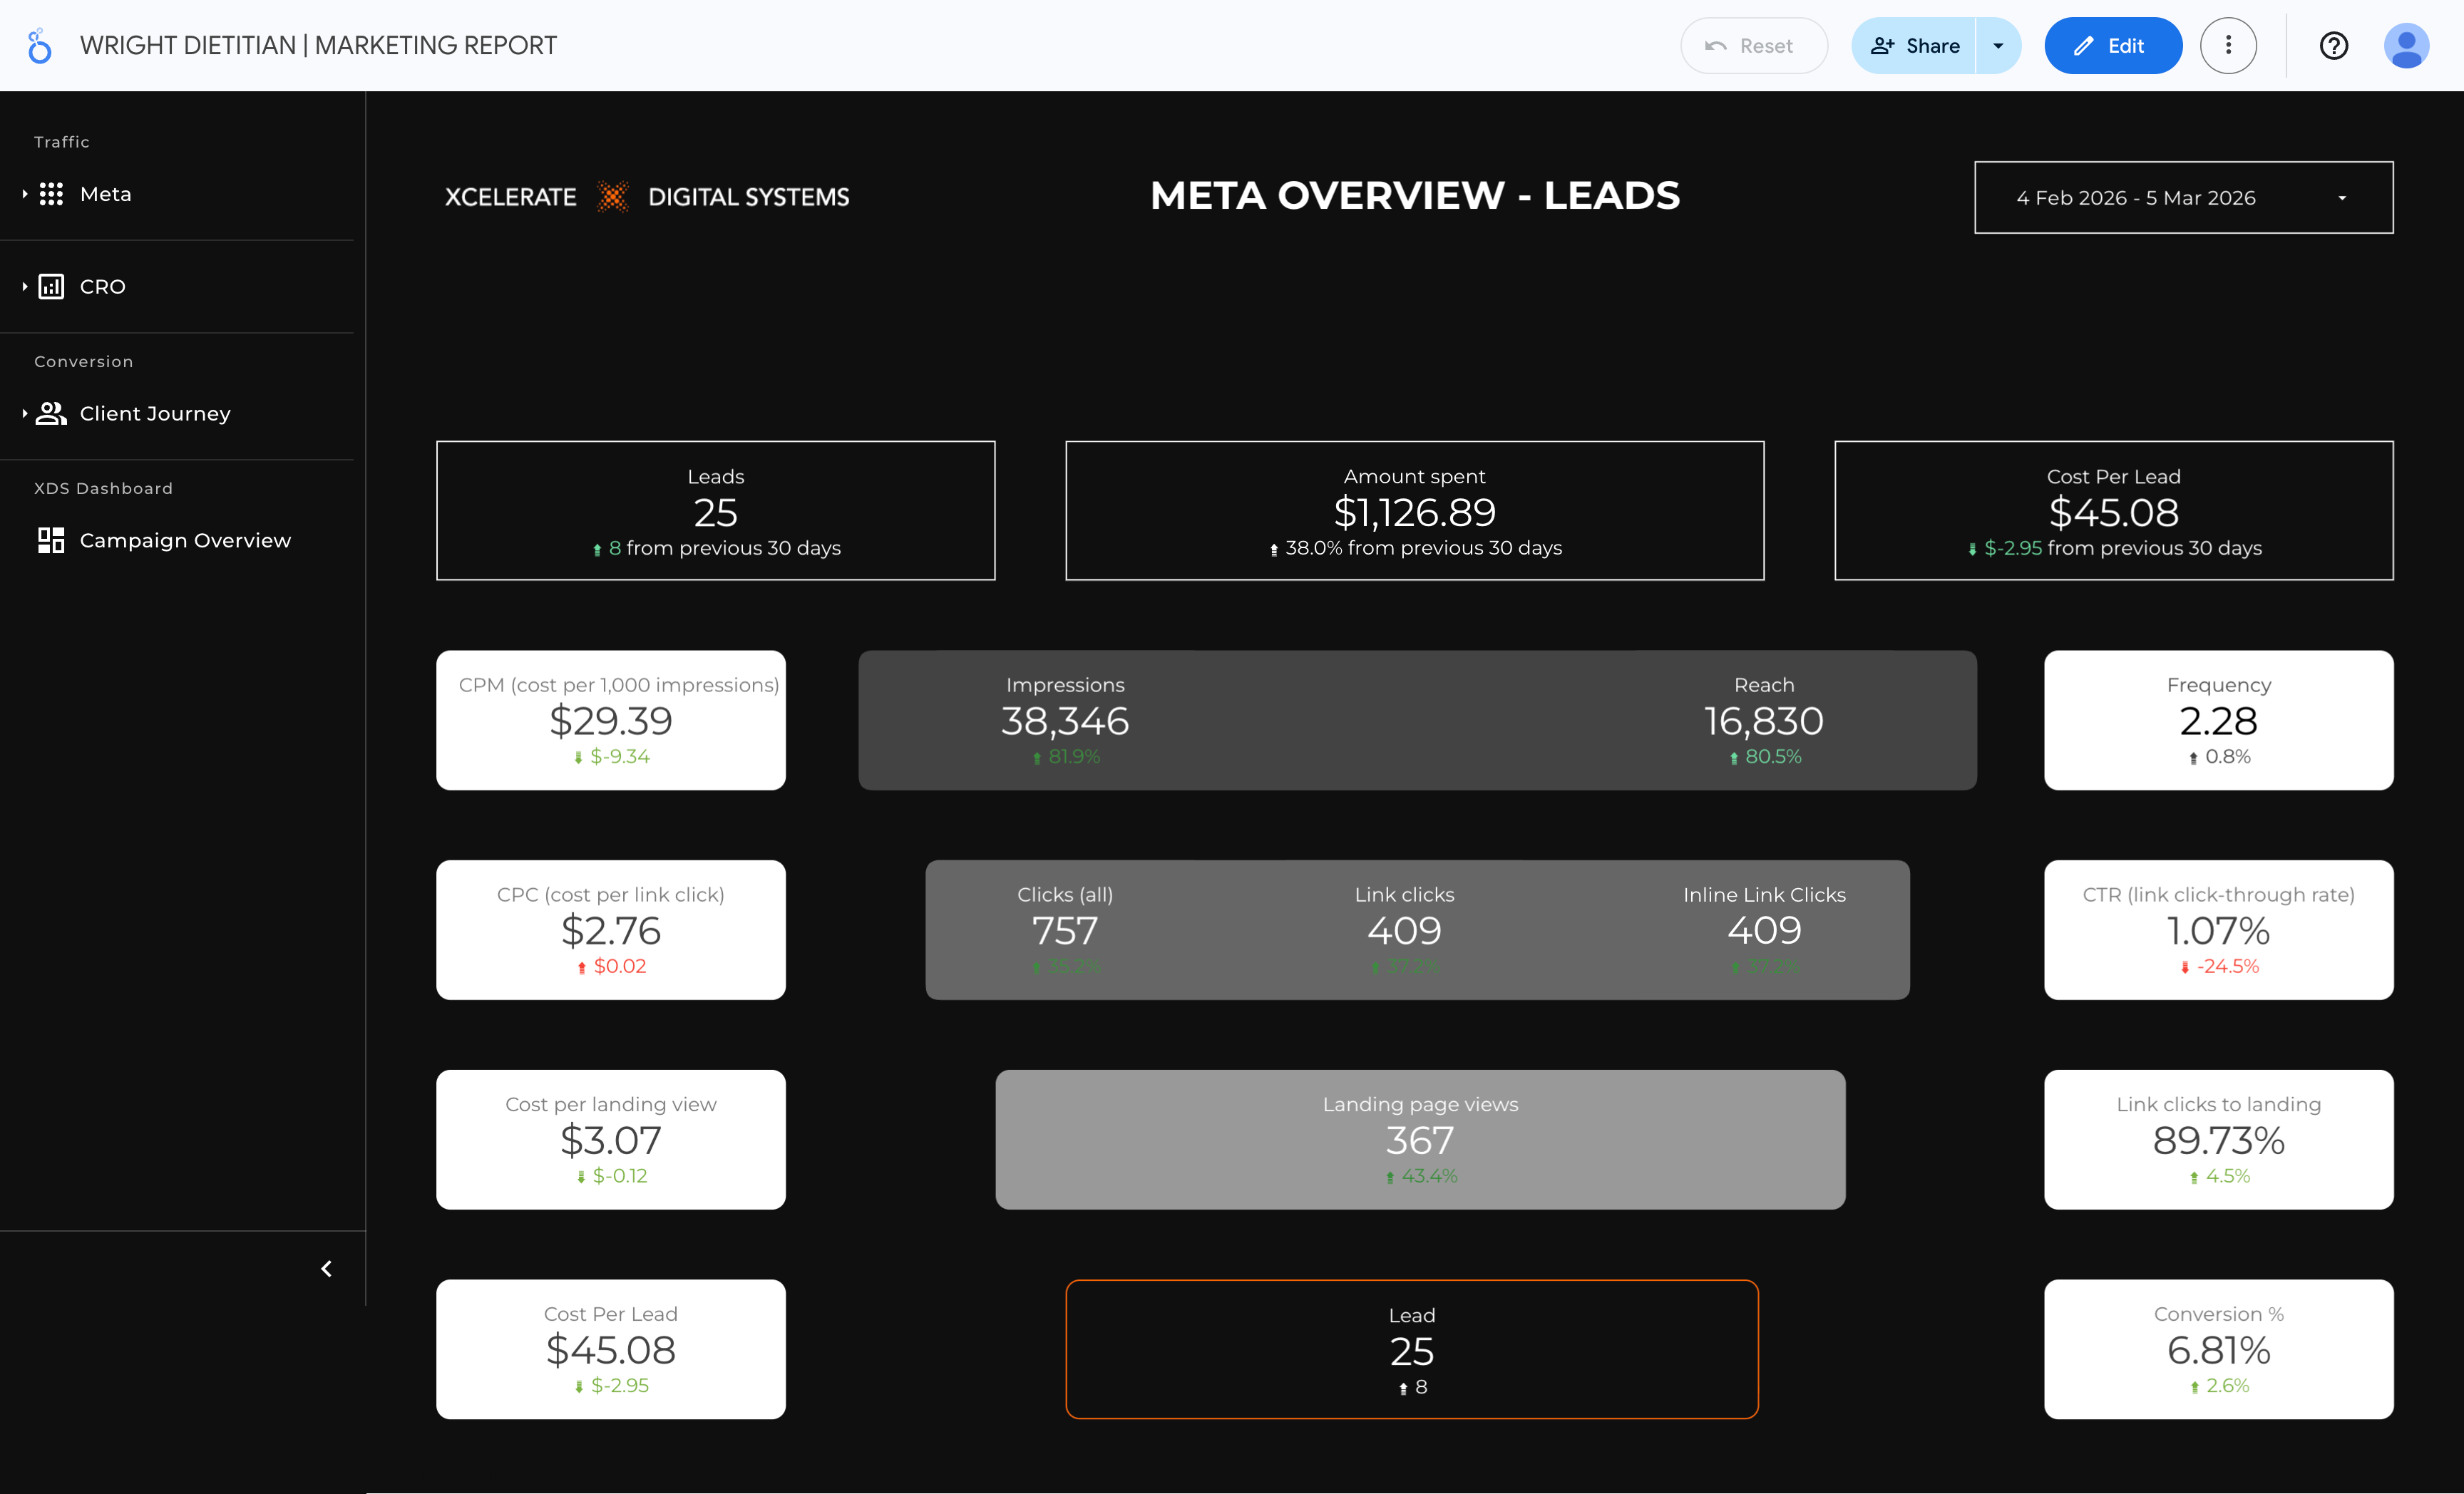Click the Campaign Overview dashboard icon
Viewport: 2464px width, 1494px height.
coord(51,541)
